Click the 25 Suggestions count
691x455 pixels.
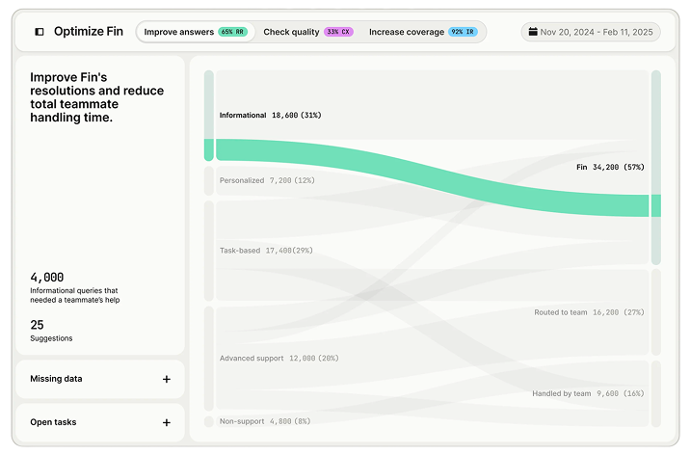pyautogui.click(x=37, y=325)
